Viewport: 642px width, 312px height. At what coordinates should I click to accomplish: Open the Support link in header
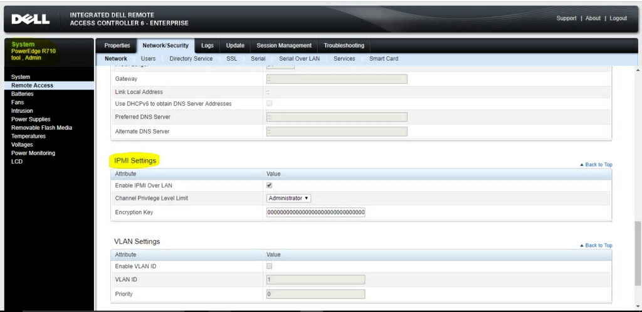click(x=566, y=19)
